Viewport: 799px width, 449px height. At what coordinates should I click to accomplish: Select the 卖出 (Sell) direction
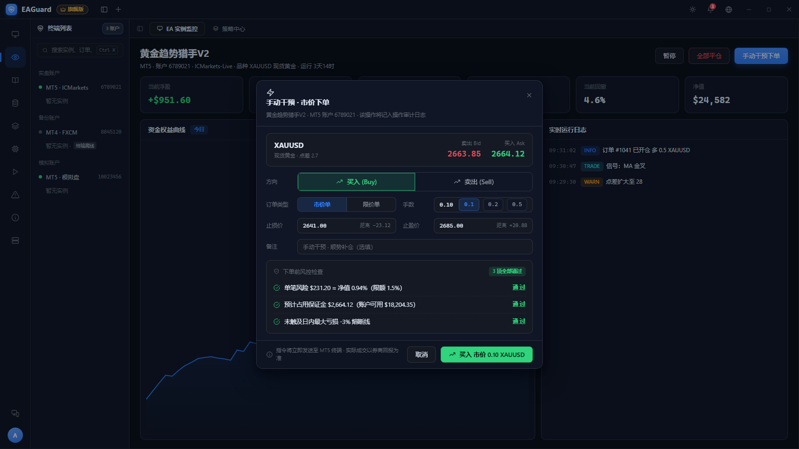pos(474,182)
